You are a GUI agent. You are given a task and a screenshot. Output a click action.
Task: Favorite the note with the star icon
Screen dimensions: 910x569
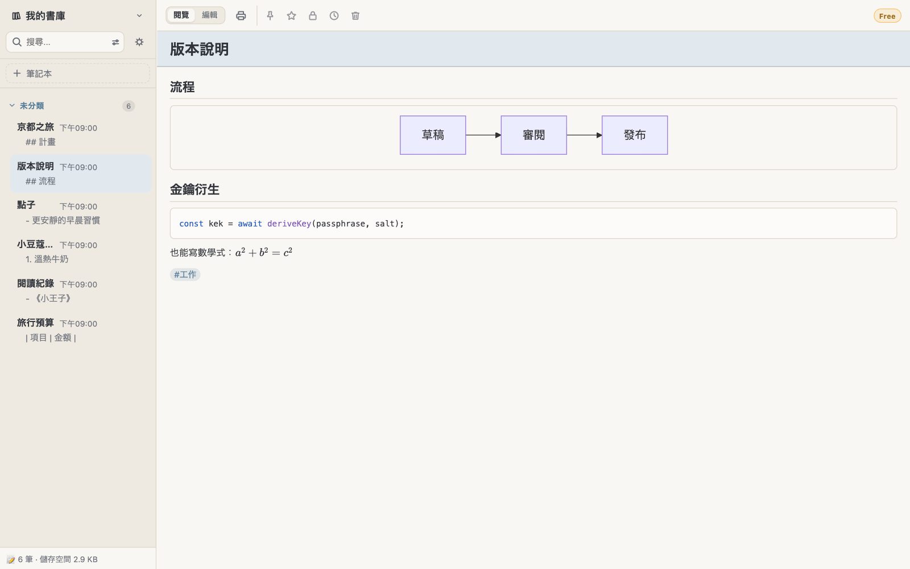click(291, 16)
